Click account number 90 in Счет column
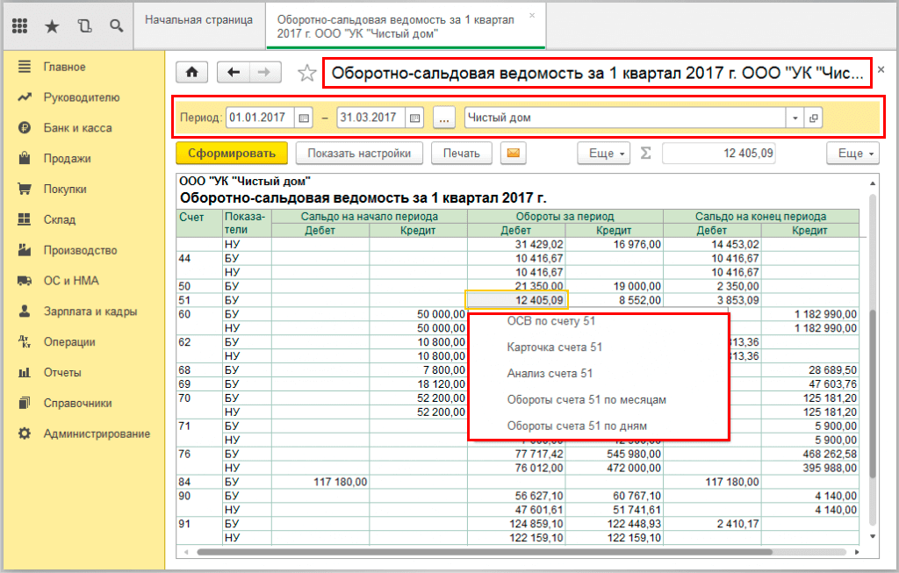Image resolution: width=899 pixels, height=573 pixels. [x=184, y=496]
